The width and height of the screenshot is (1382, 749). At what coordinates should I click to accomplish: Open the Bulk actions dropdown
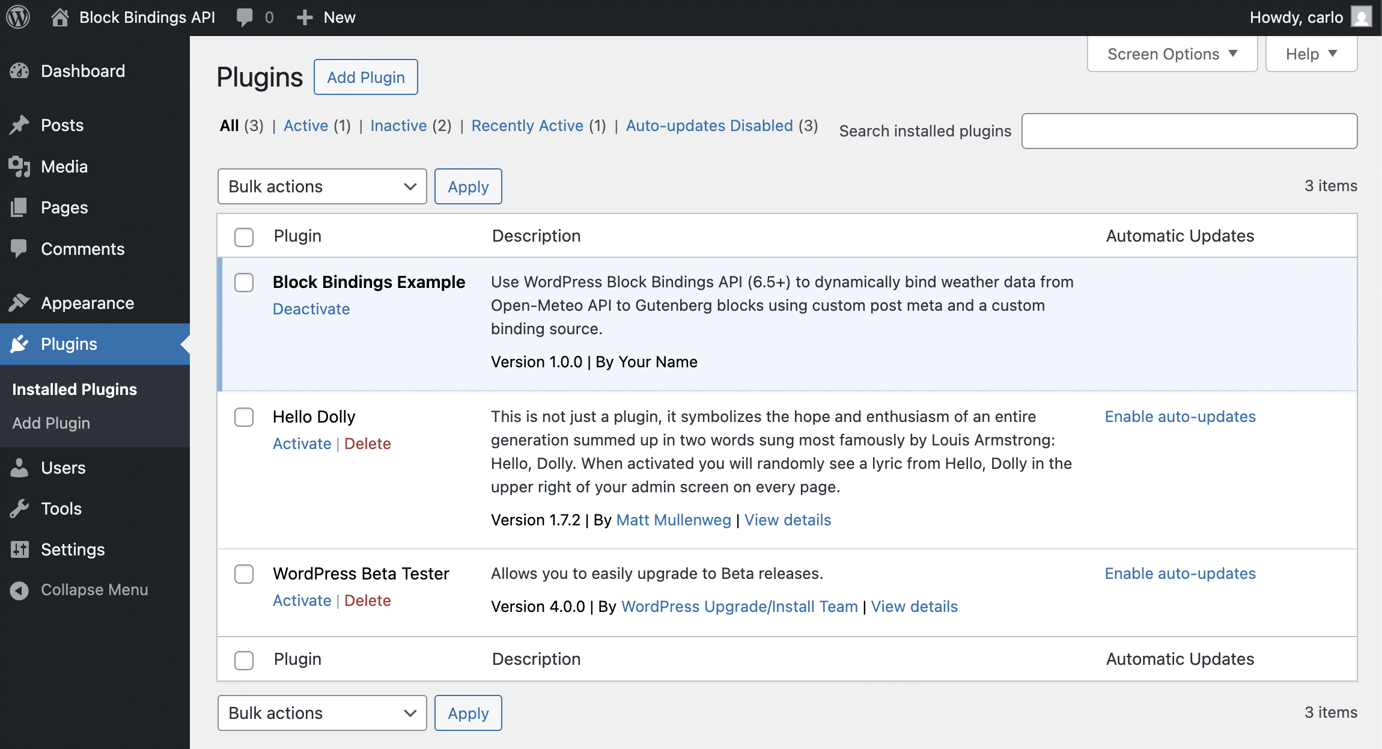click(322, 186)
